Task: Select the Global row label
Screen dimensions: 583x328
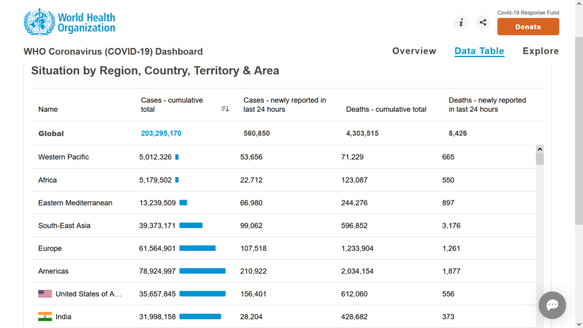Action: (x=51, y=133)
